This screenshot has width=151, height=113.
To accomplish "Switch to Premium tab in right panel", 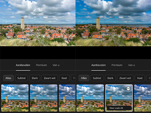I will click(117, 65).
